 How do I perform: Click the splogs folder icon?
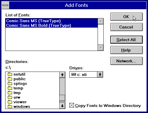pos(10,83)
